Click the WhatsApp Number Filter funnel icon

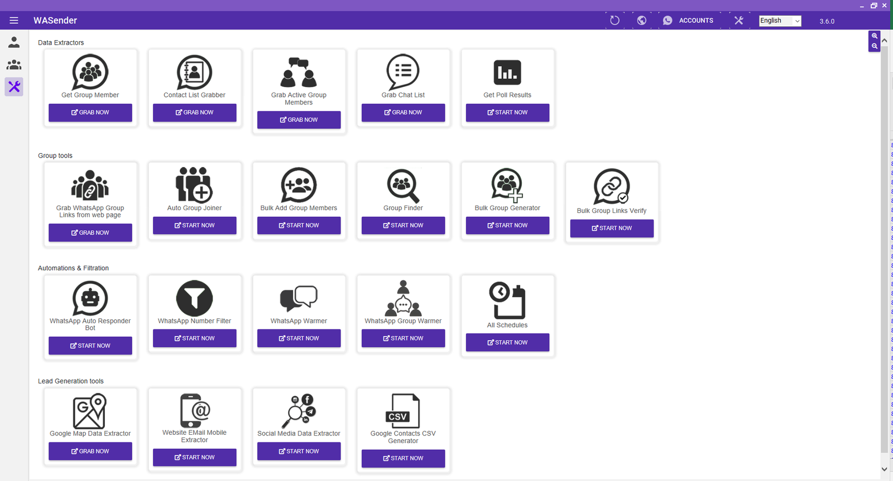tap(194, 298)
